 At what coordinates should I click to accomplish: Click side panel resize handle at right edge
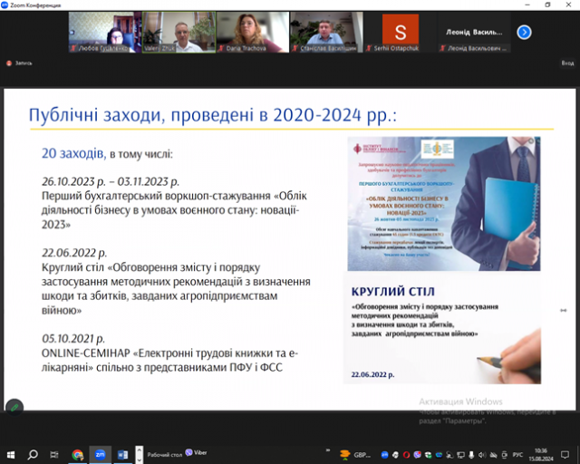coord(564,310)
